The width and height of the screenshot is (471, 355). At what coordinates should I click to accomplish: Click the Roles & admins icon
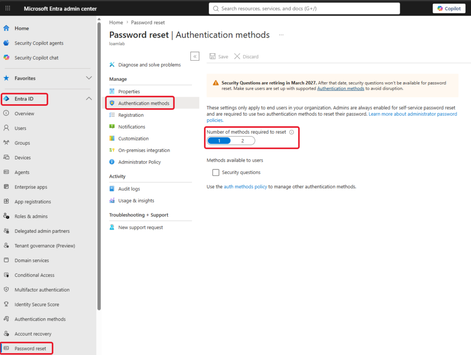coord(6,216)
